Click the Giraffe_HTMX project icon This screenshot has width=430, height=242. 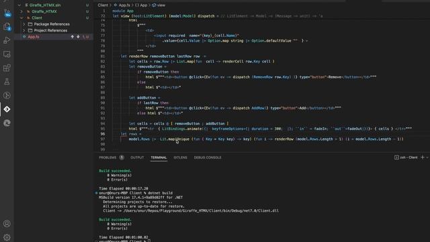click(x=28, y=11)
